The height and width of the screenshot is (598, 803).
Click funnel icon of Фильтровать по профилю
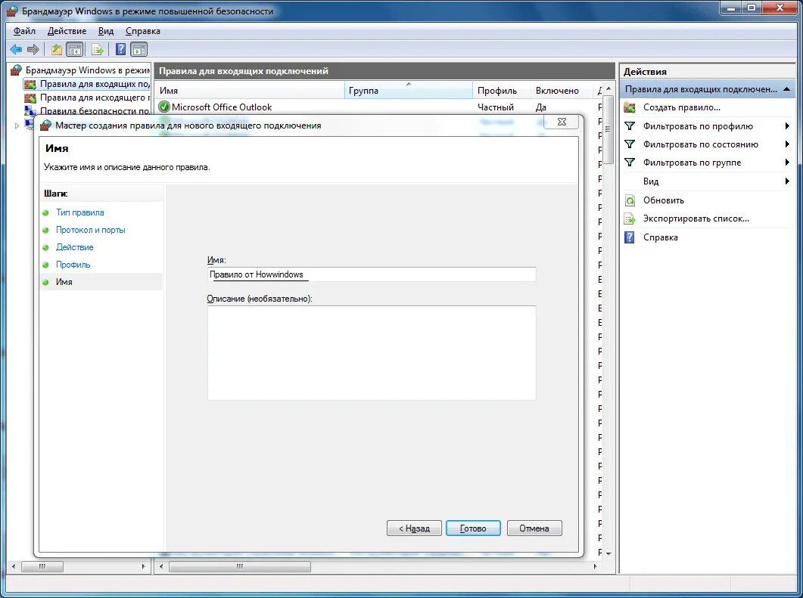click(630, 125)
